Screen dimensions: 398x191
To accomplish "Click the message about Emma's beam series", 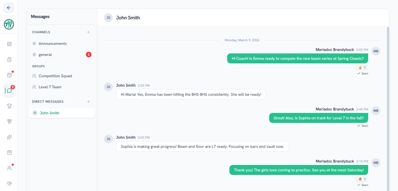I will coord(298,58).
